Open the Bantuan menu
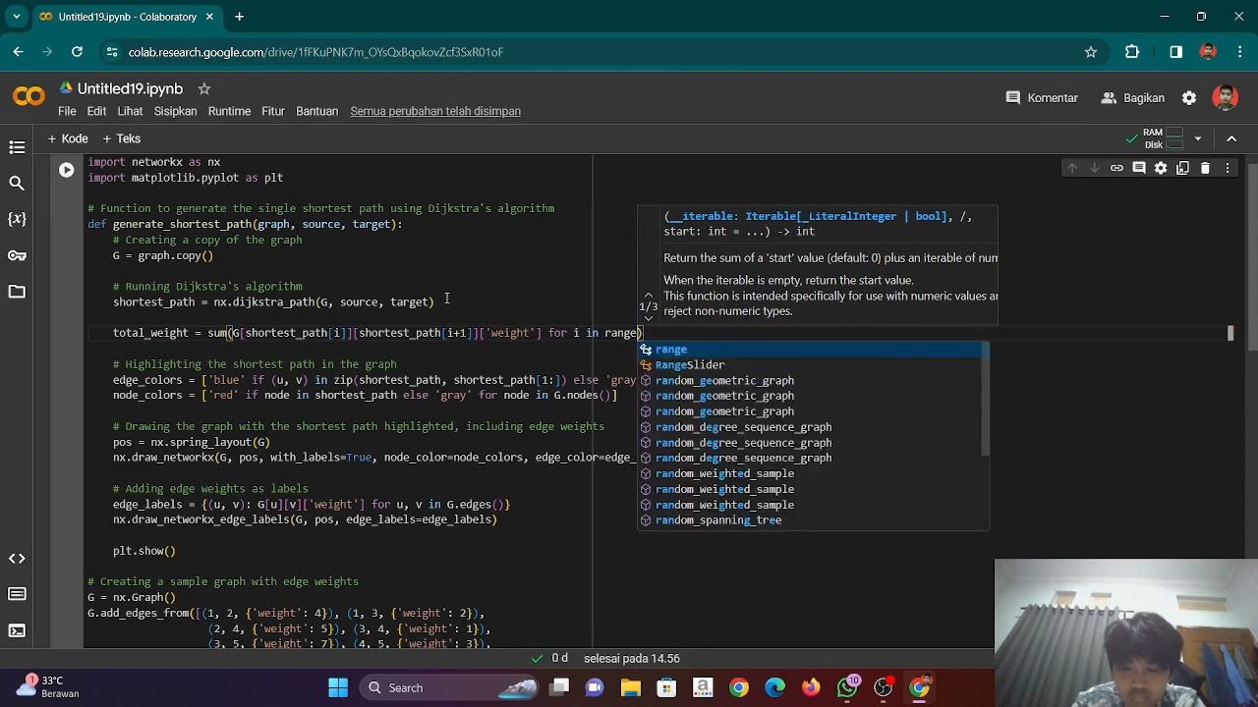This screenshot has width=1258, height=707. (316, 111)
